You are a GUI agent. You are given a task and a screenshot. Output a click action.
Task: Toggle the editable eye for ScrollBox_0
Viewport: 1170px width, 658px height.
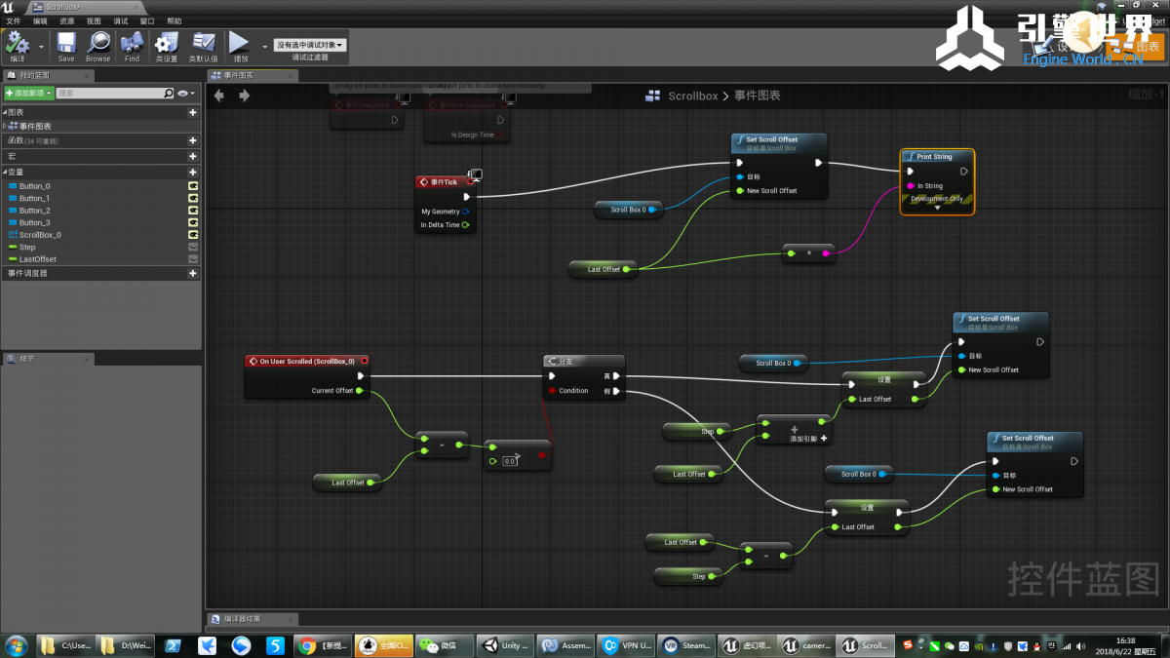pos(192,234)
